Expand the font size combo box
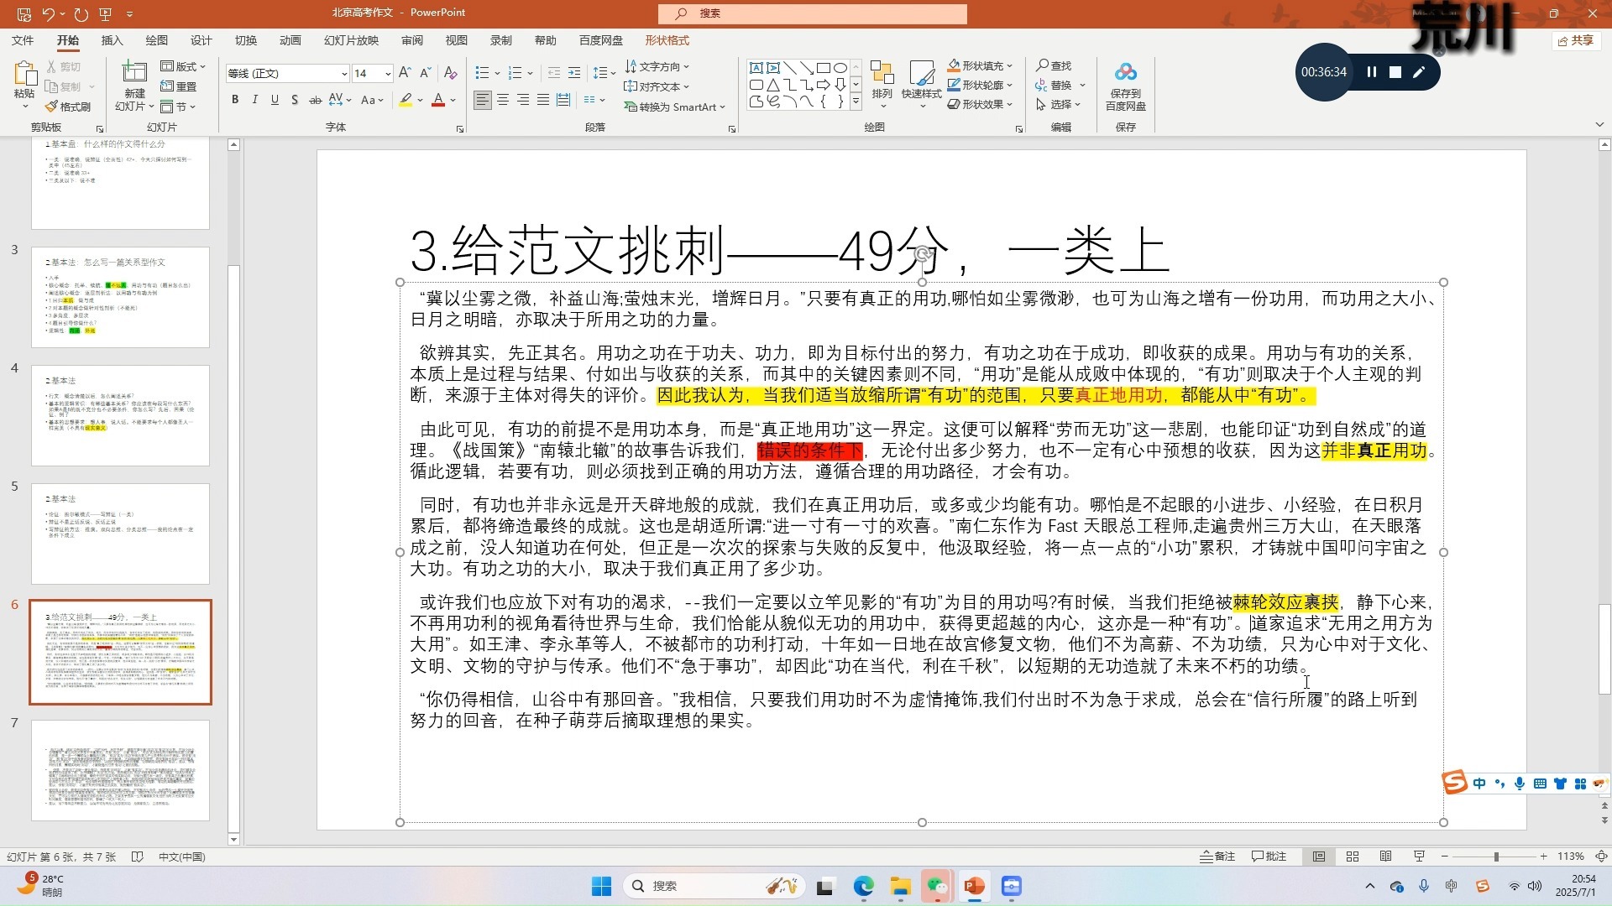 (x=387, y=74)
